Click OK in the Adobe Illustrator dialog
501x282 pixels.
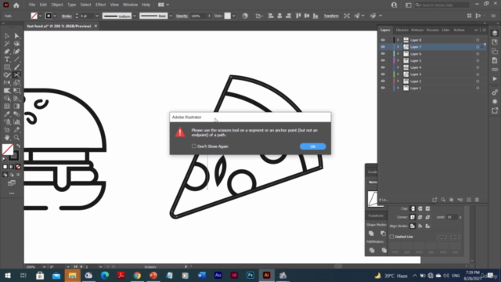(313, 146)
